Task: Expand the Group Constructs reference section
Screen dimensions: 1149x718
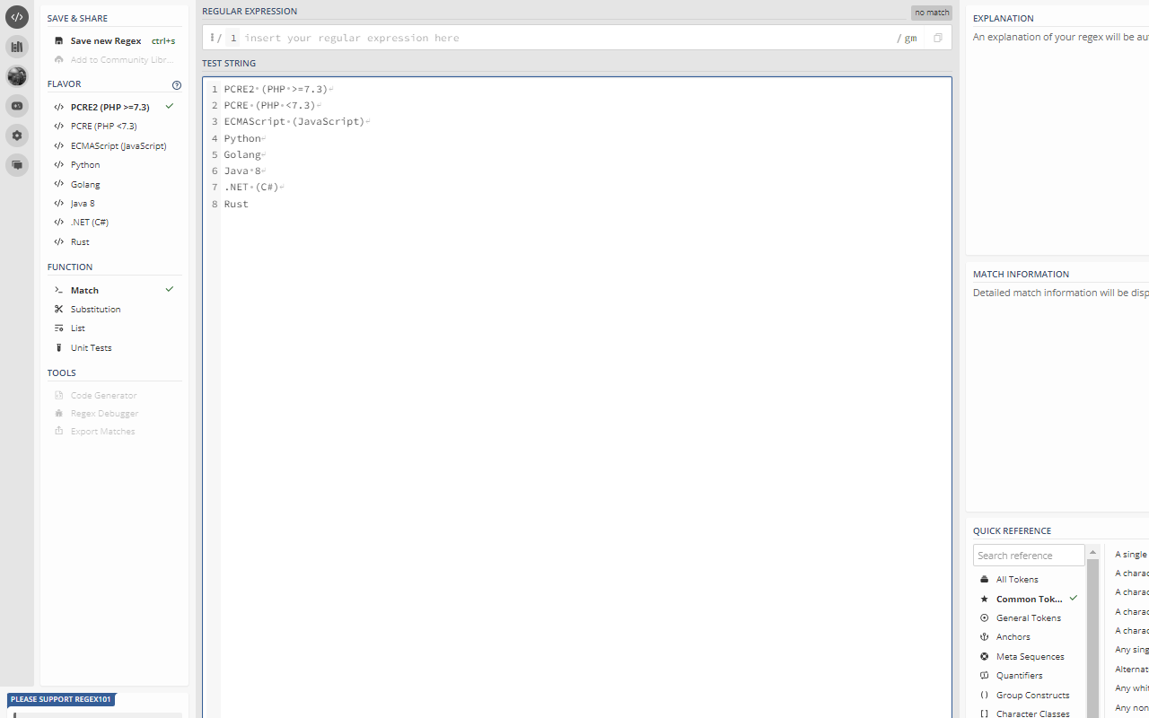Action: point(1032,695)
